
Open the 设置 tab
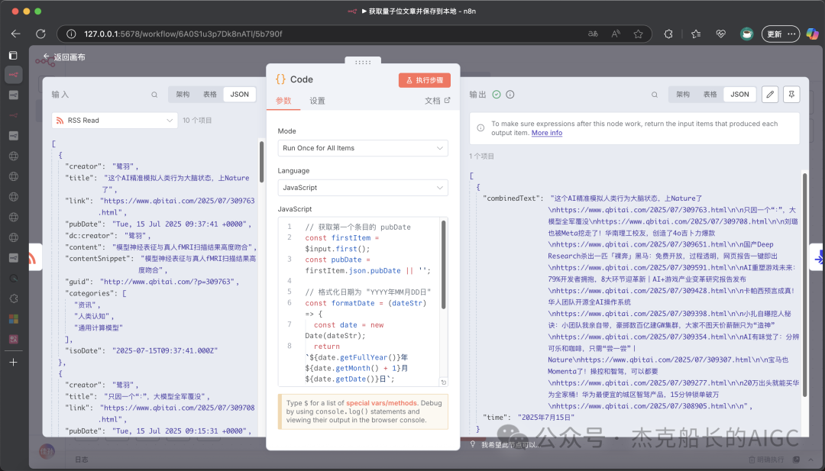point(317,101)
